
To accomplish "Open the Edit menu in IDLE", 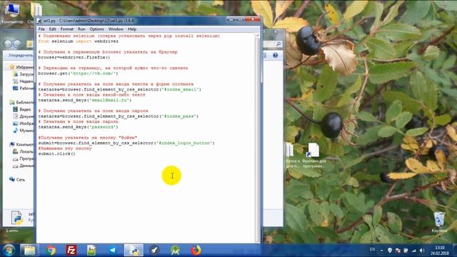I will [52, 29].
